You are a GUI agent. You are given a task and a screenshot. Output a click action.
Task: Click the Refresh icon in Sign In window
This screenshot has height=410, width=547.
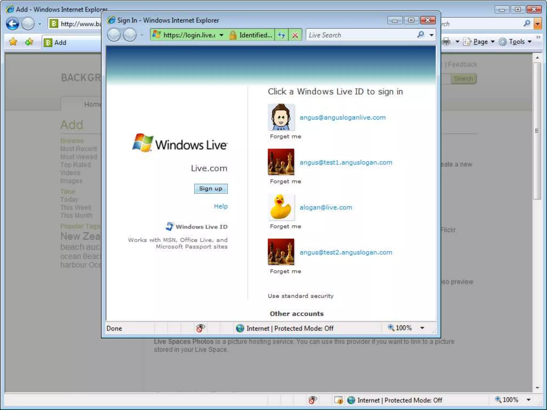point(282,35)
